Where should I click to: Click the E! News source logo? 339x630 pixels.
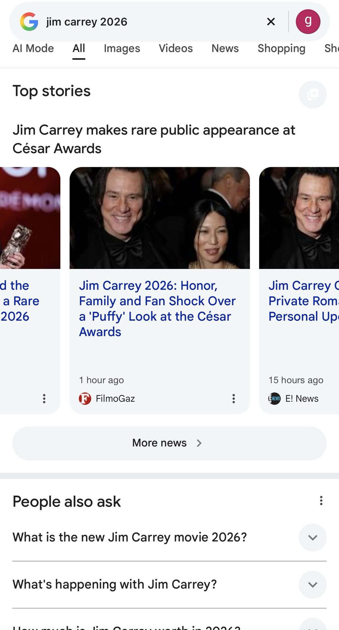(275, 398)
